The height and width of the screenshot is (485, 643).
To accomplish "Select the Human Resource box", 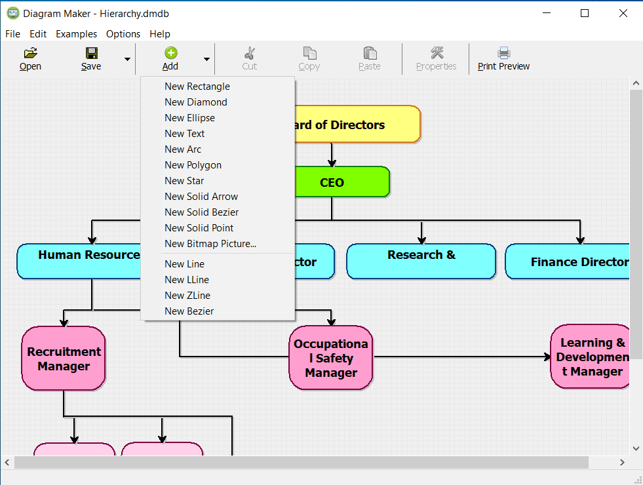I will pos(79,262).
